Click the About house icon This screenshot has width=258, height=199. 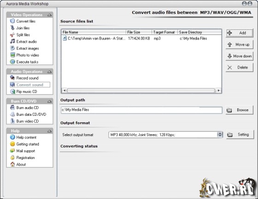tap(12, 164)
